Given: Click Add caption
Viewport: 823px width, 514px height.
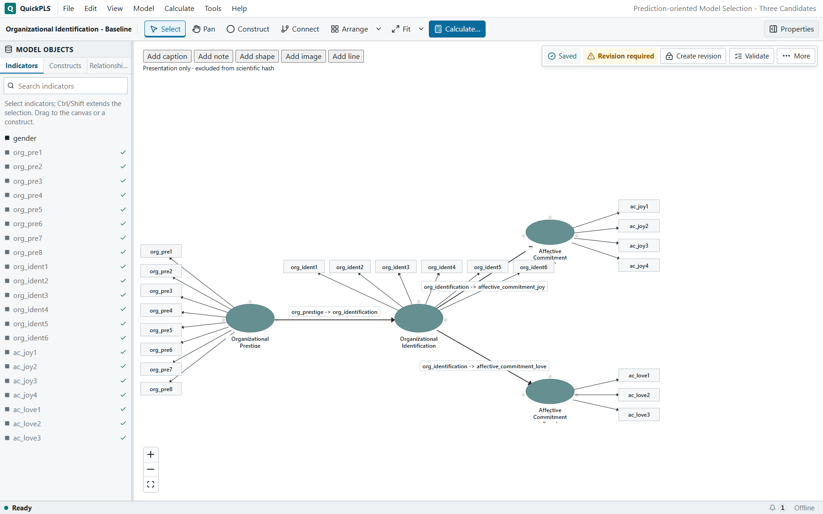Looking at the screenshot, I should pyautogui.click(x=167, y=56).
